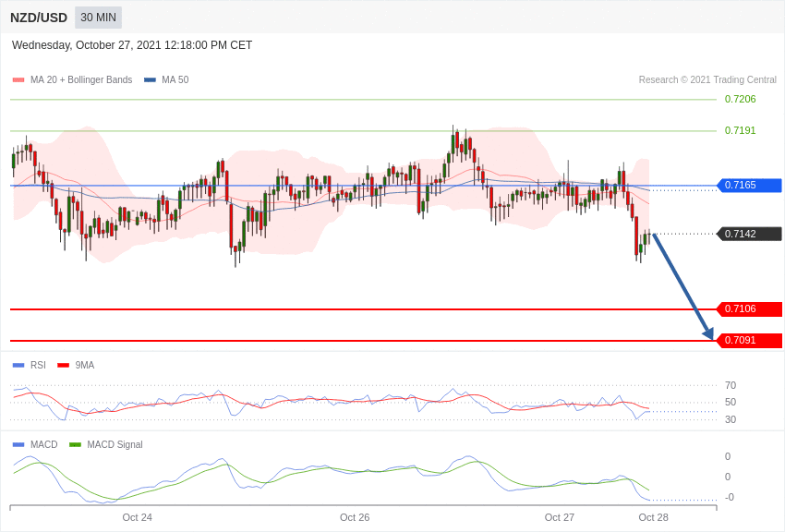This screenshot has width=785, height=532.
Task: Click the red 0.7106 support price tag
Action: (750, 308)
